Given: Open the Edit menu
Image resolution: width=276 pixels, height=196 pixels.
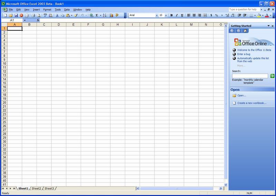Looking at the screenshot, I should coord(19,10).
